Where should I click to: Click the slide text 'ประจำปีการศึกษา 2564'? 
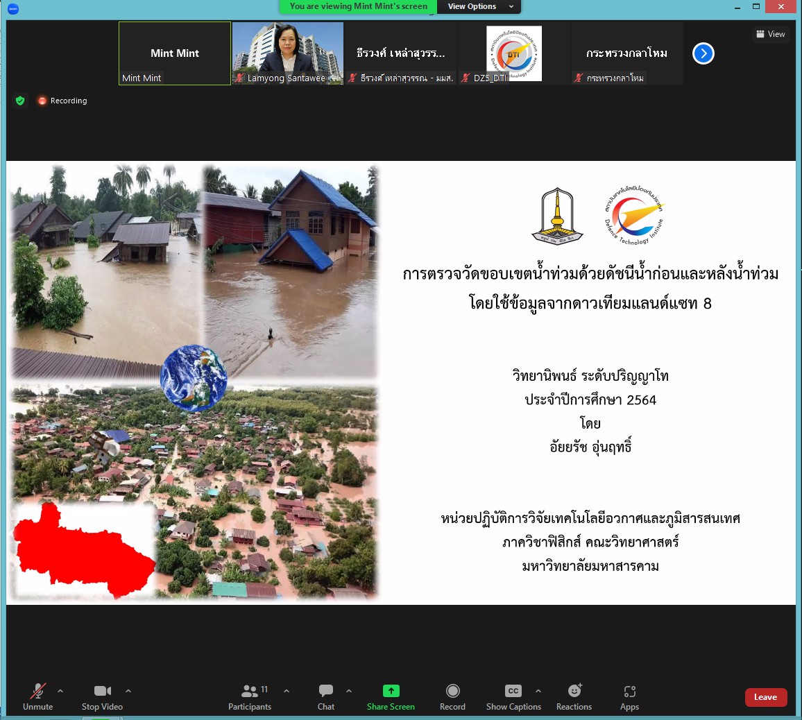(x=590, y=400)
